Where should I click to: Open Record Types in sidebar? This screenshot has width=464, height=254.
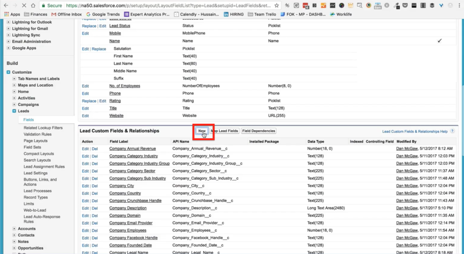click(35, 197)
